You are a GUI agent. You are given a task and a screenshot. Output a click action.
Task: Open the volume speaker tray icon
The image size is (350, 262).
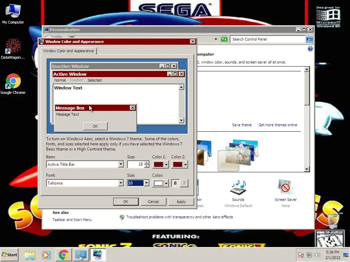click(317, 254)
